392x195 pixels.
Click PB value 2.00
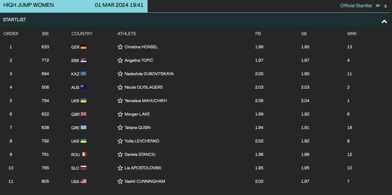[259, 74]
